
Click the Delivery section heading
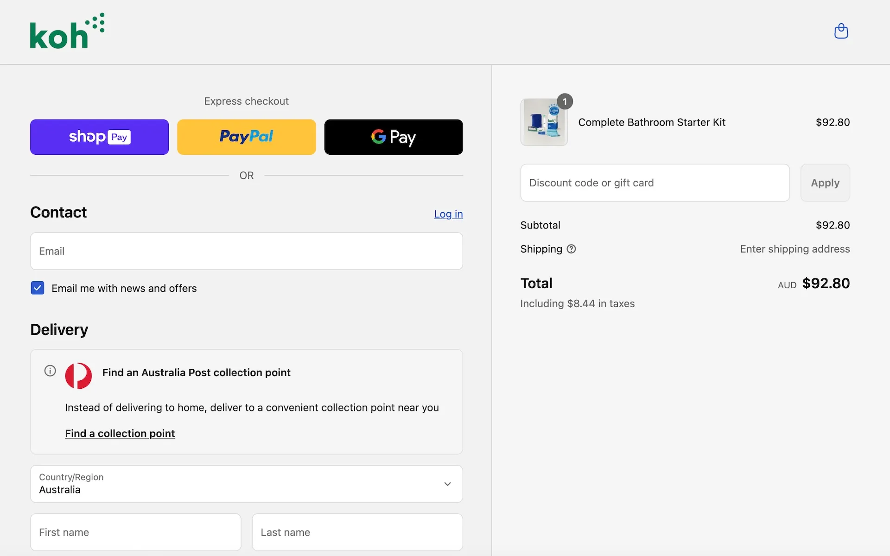[x=59, y=329]
